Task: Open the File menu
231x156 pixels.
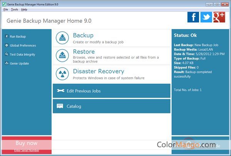Action: tap(5, 9)
